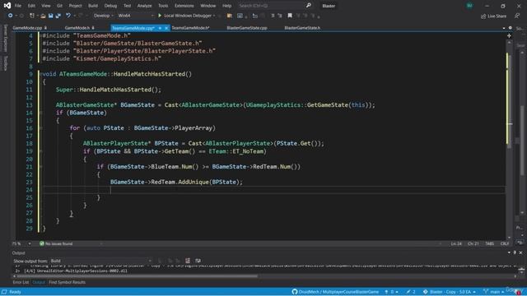Switch to the TeamsGameMode.h tab
This screenshot has width=527, height=296.
click(x=190, y=28)
